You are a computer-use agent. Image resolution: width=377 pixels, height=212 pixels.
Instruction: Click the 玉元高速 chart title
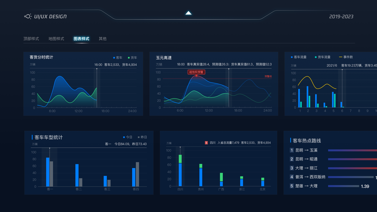point(164,58)
